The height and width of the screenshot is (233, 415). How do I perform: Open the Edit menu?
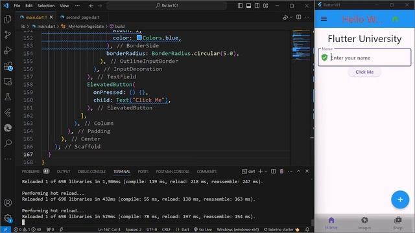click(x=29, y=6)
